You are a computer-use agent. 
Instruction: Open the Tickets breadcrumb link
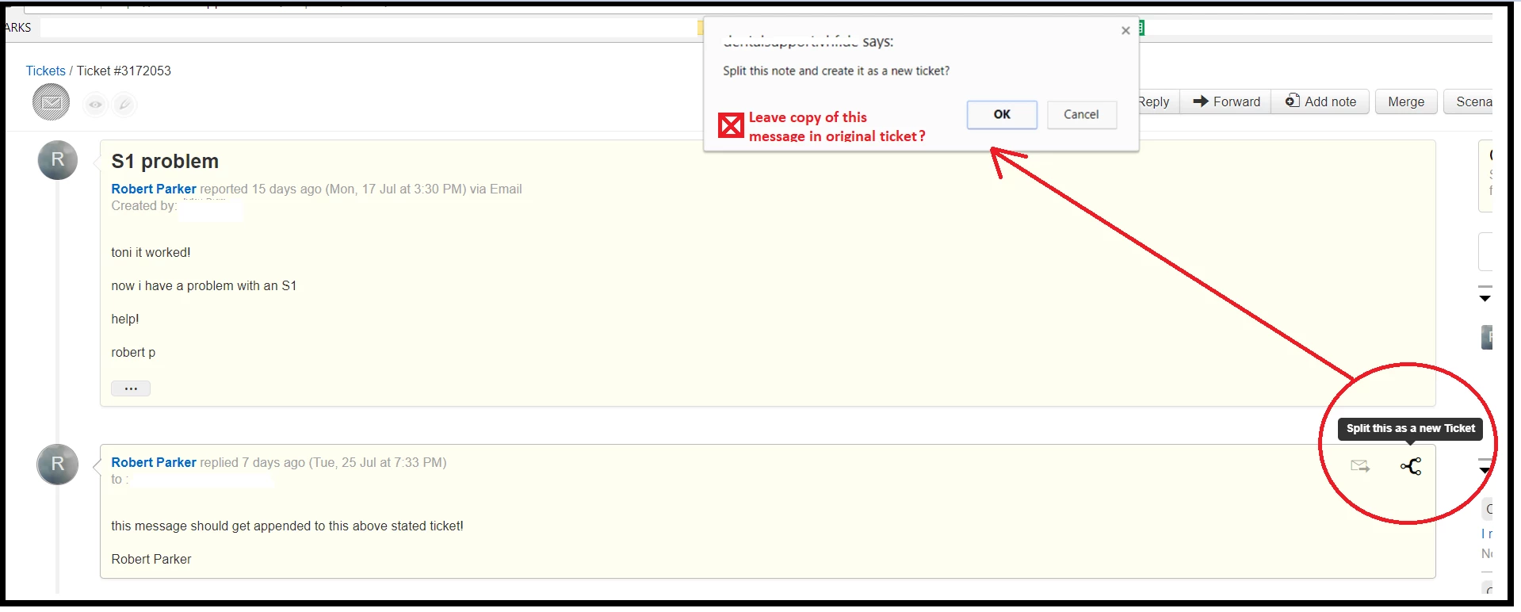pyautogui.click(x=45, y=71)
